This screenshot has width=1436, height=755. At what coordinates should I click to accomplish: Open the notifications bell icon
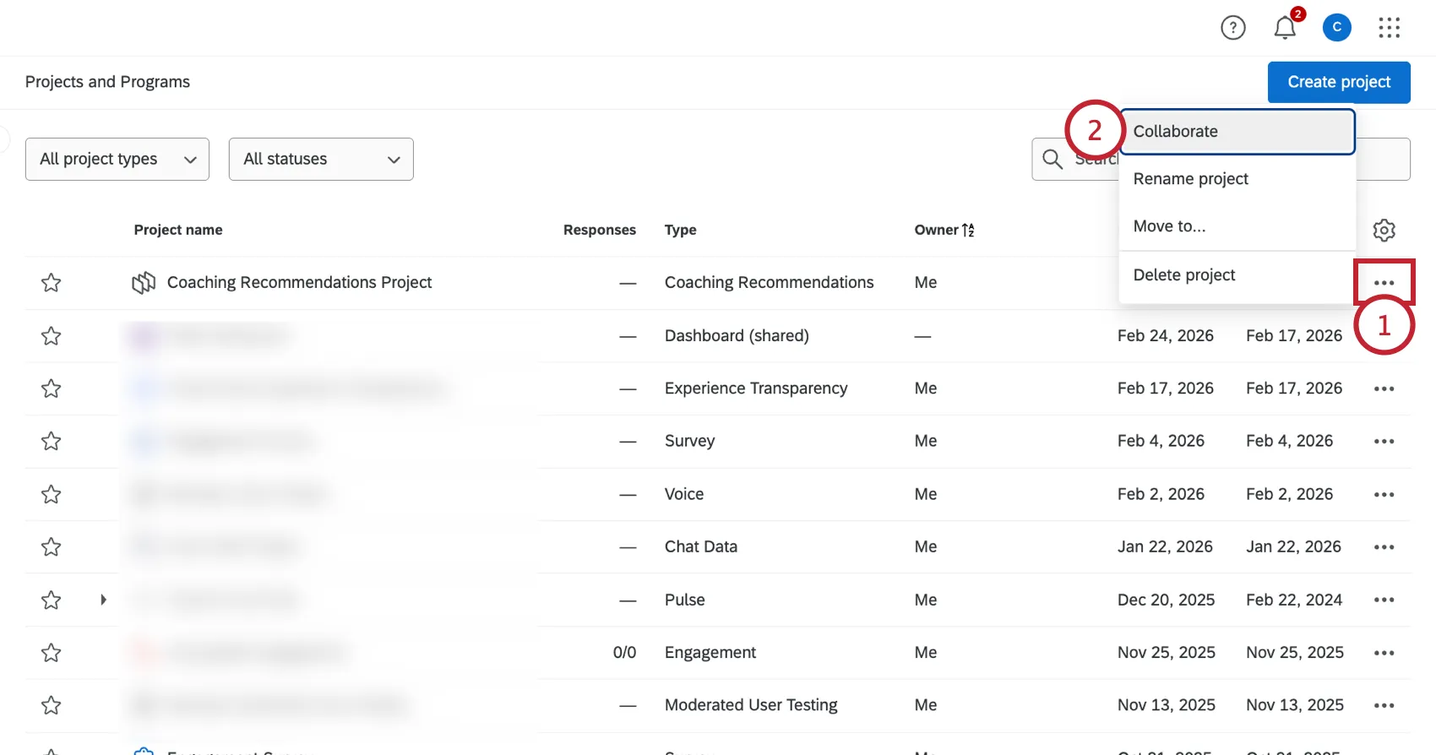click(x=1285, y=28)
